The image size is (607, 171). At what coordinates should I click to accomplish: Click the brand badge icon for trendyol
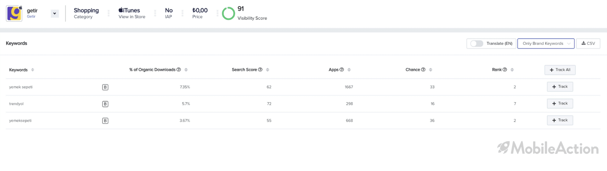(x=105, y=104)
